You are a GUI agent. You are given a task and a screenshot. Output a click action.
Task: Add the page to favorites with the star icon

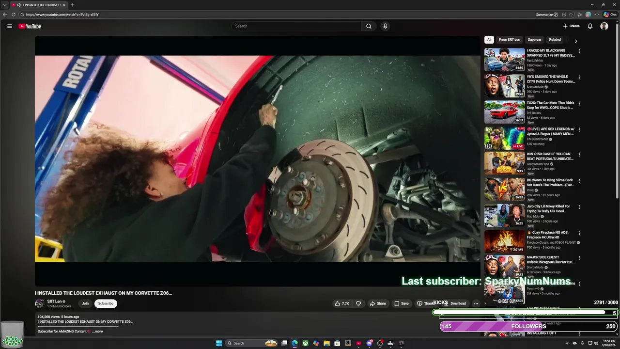pyautogui.click(x=571, y=15)
